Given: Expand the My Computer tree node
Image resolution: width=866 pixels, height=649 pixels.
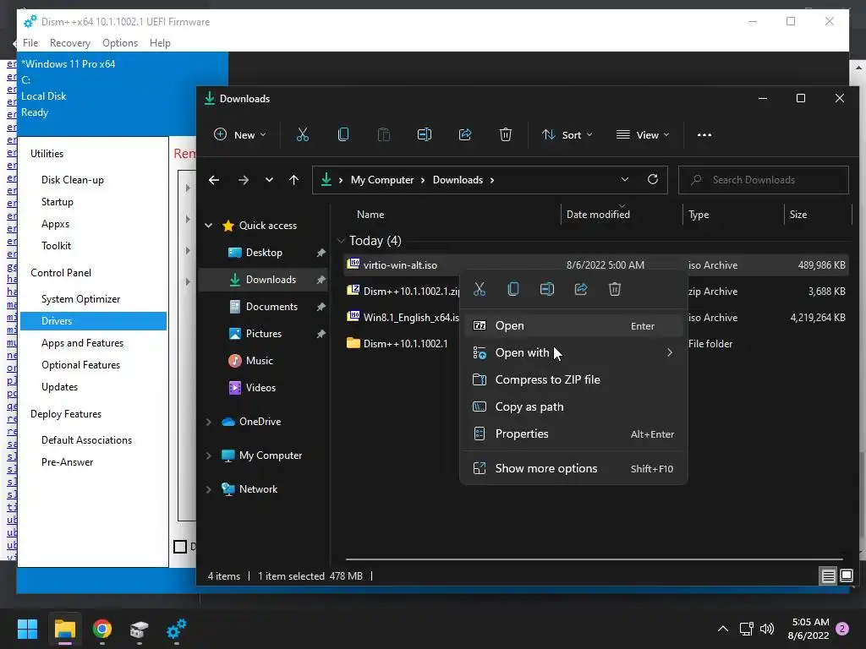Looking at the screenshot, I should 209,455.
